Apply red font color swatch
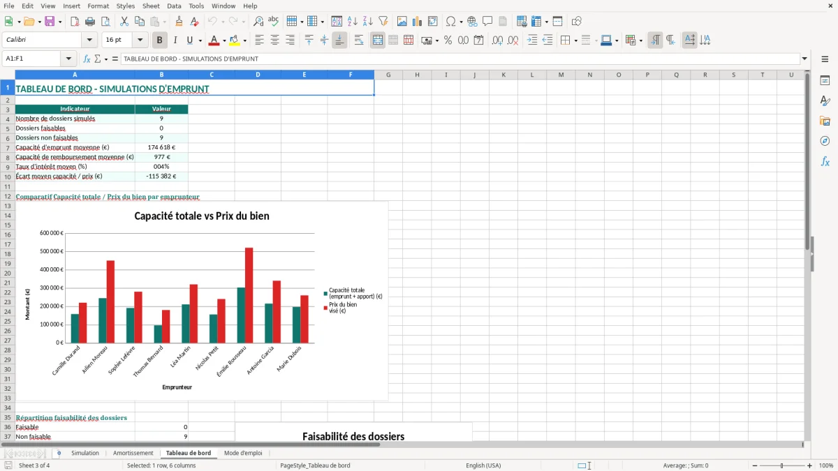 (x=214, y=40)
